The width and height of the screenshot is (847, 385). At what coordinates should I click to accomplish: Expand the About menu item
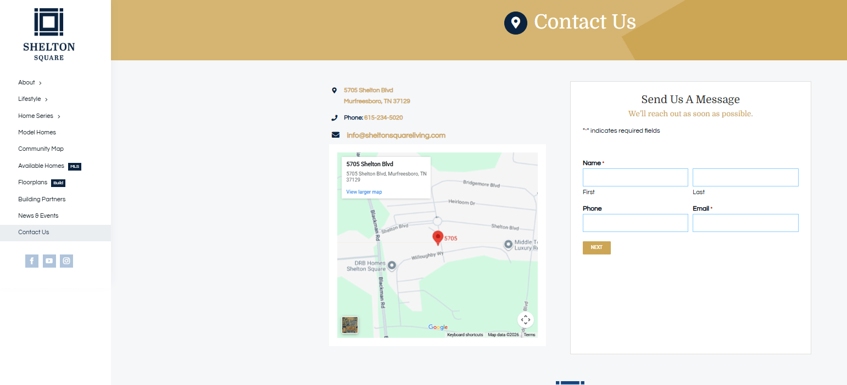(x=26, y=82)
